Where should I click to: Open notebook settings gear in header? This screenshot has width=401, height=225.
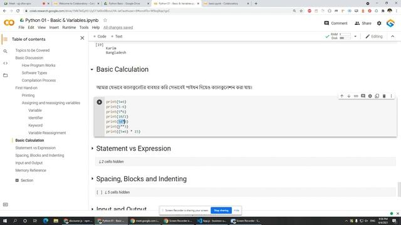point(379,23)
